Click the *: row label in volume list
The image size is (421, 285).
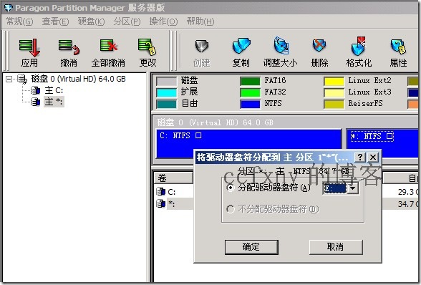[171, 204]
